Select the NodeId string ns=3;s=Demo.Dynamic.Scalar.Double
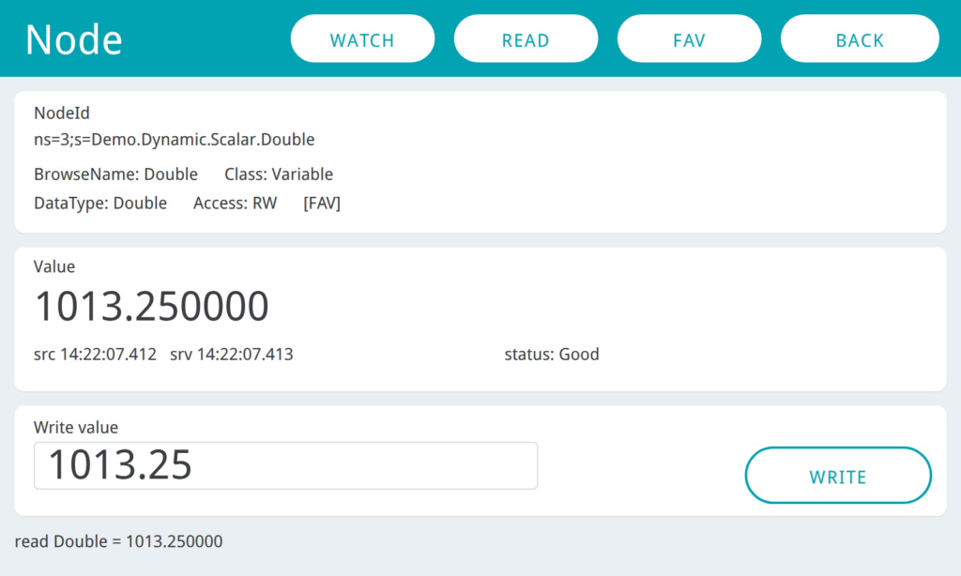Viewport: 961px width, 576px height. click(x=174, y=140)
